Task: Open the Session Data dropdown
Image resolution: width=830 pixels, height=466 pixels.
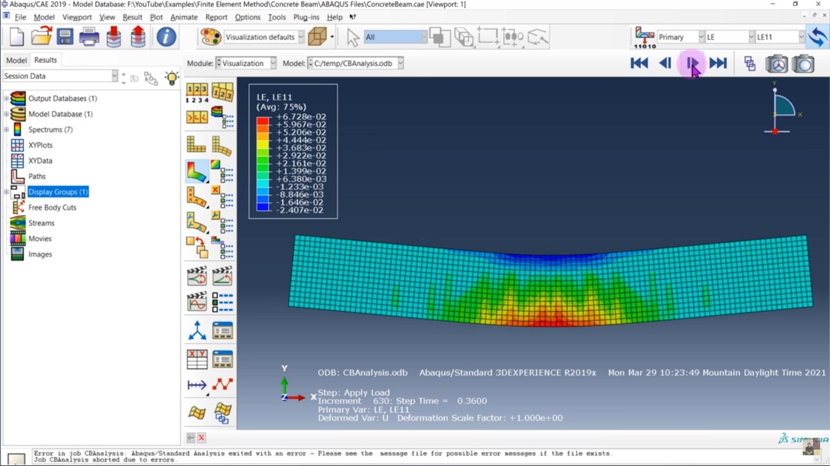Action: coord(60,76)
